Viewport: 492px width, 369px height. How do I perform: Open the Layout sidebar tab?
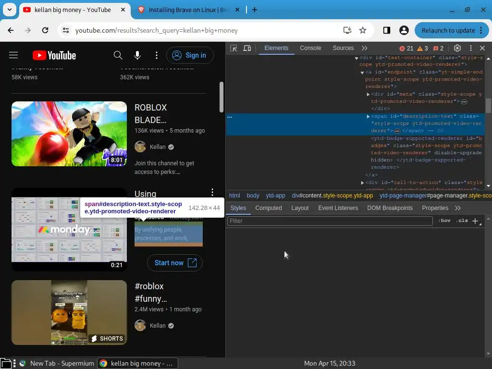(x=300, y=208)
